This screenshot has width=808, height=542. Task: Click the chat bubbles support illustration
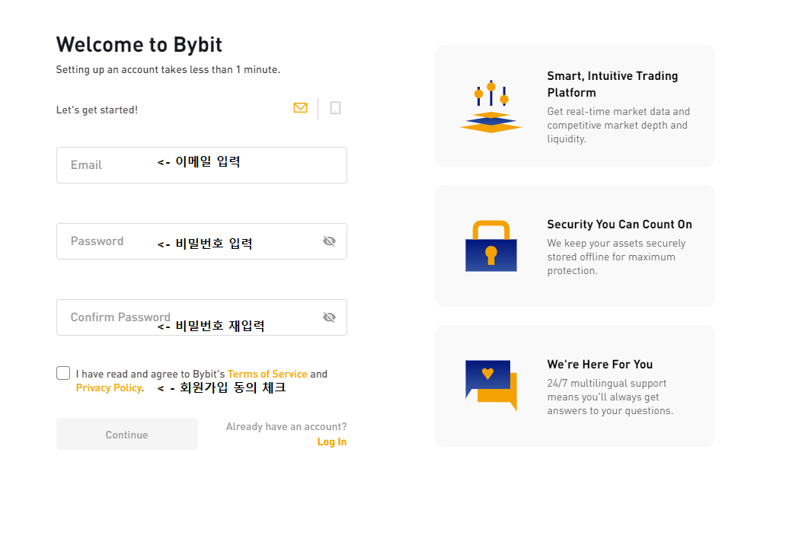(491, 385)
